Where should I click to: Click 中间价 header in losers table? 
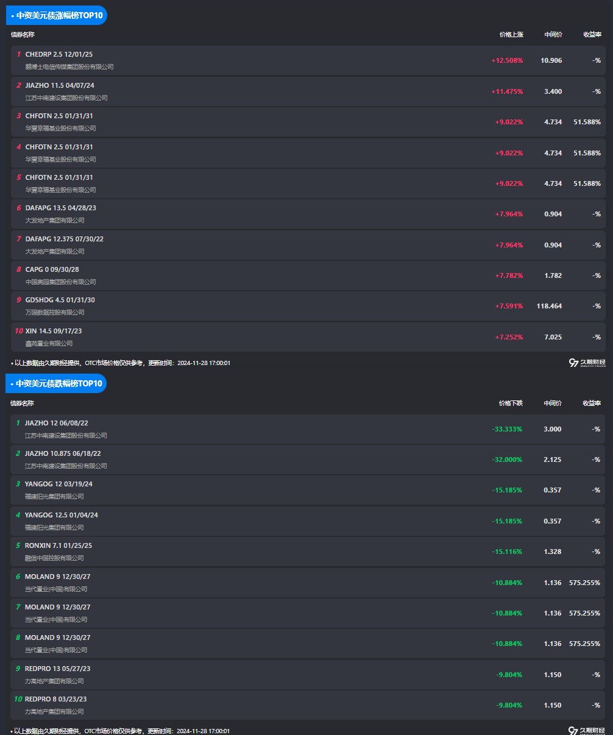[553, 403]
